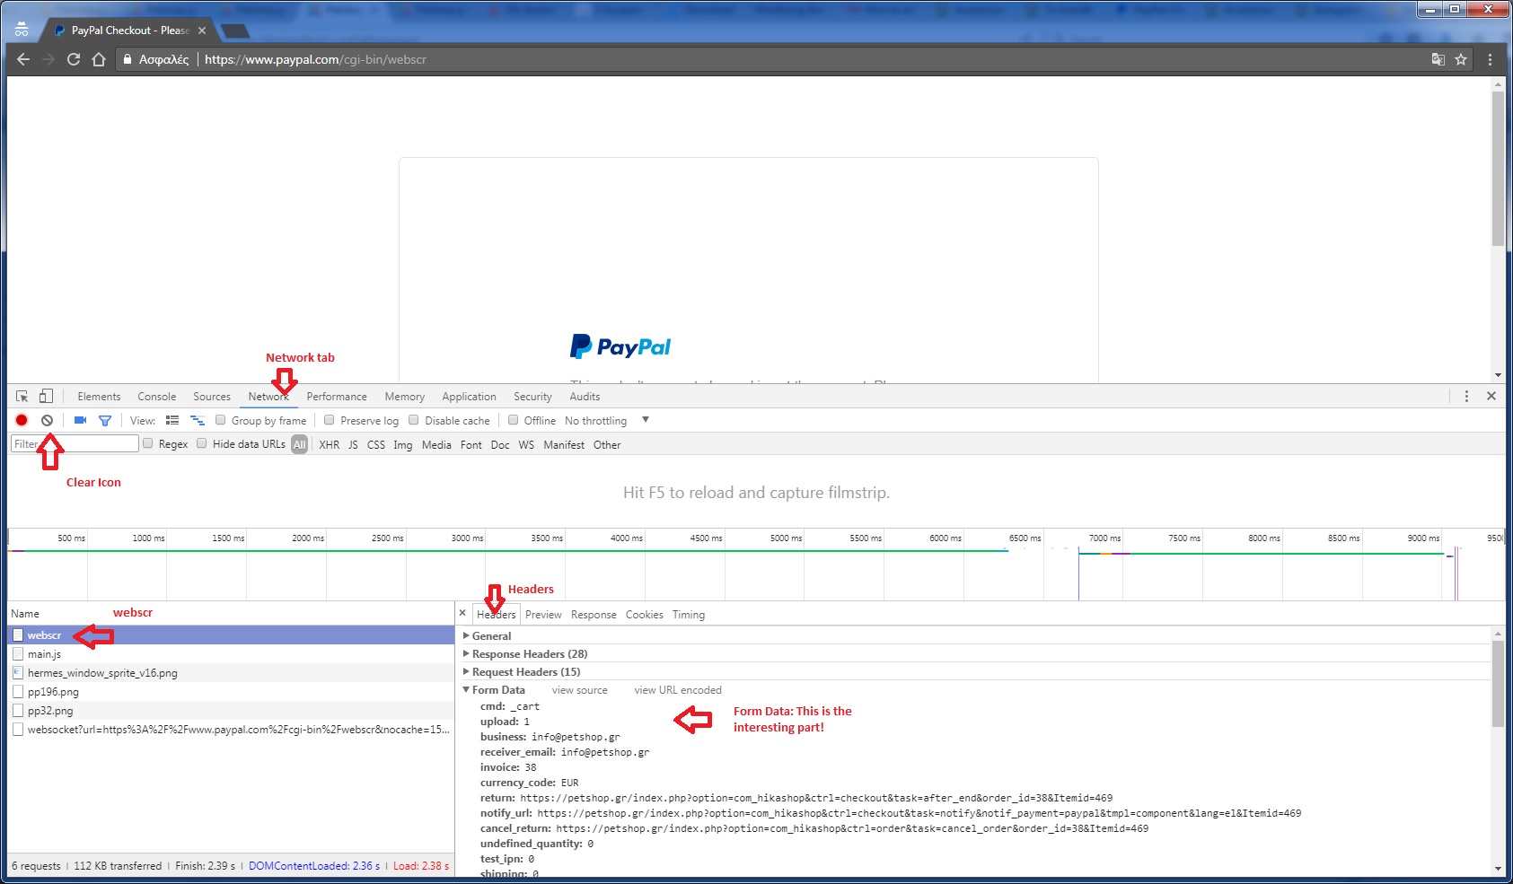Screen dimensions: 1513x884
Task: Open the Preview tab for the request
Action: pyautogui.click(x=543, y=615)
